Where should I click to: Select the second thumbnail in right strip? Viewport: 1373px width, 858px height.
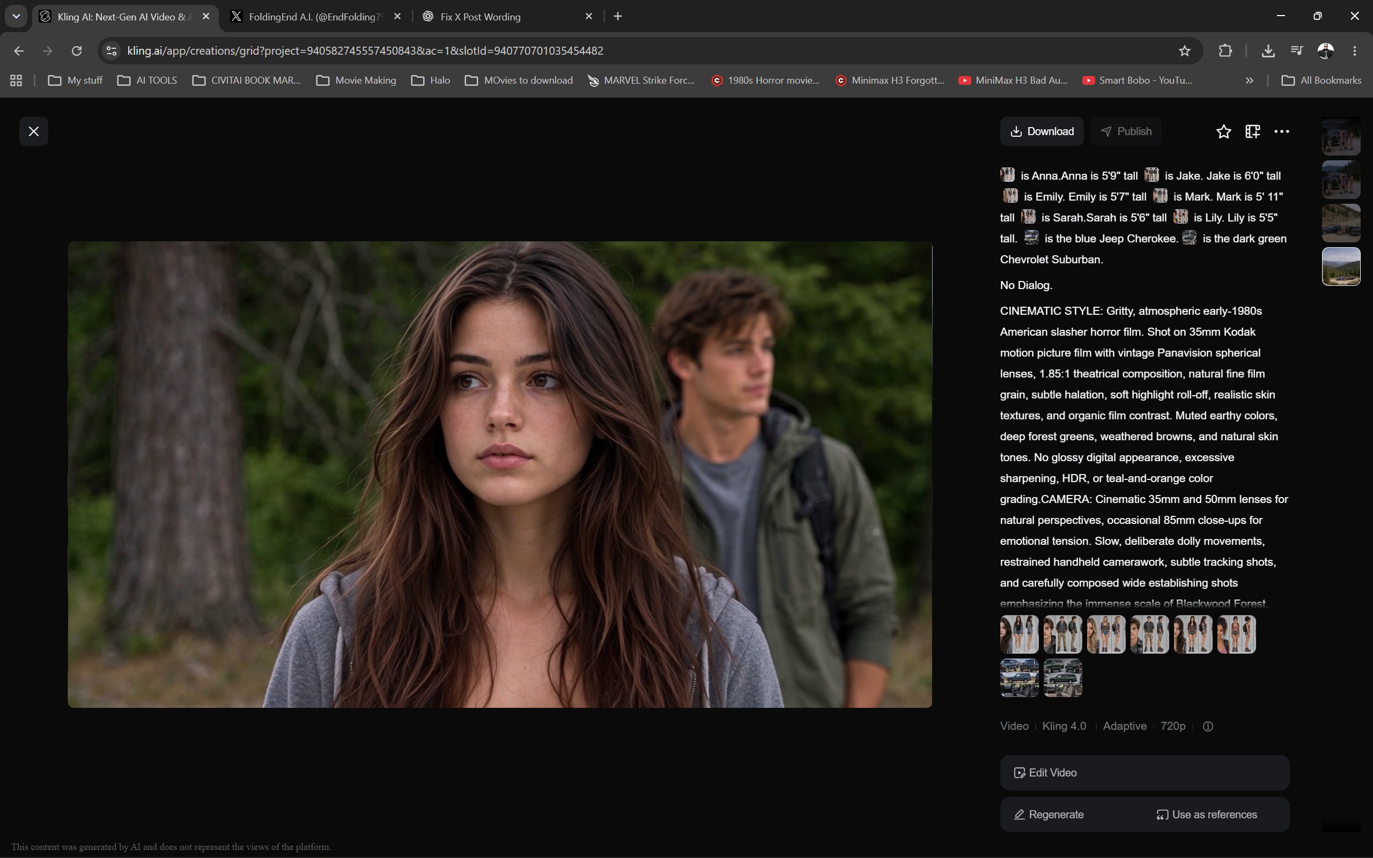coord(1341,179)
